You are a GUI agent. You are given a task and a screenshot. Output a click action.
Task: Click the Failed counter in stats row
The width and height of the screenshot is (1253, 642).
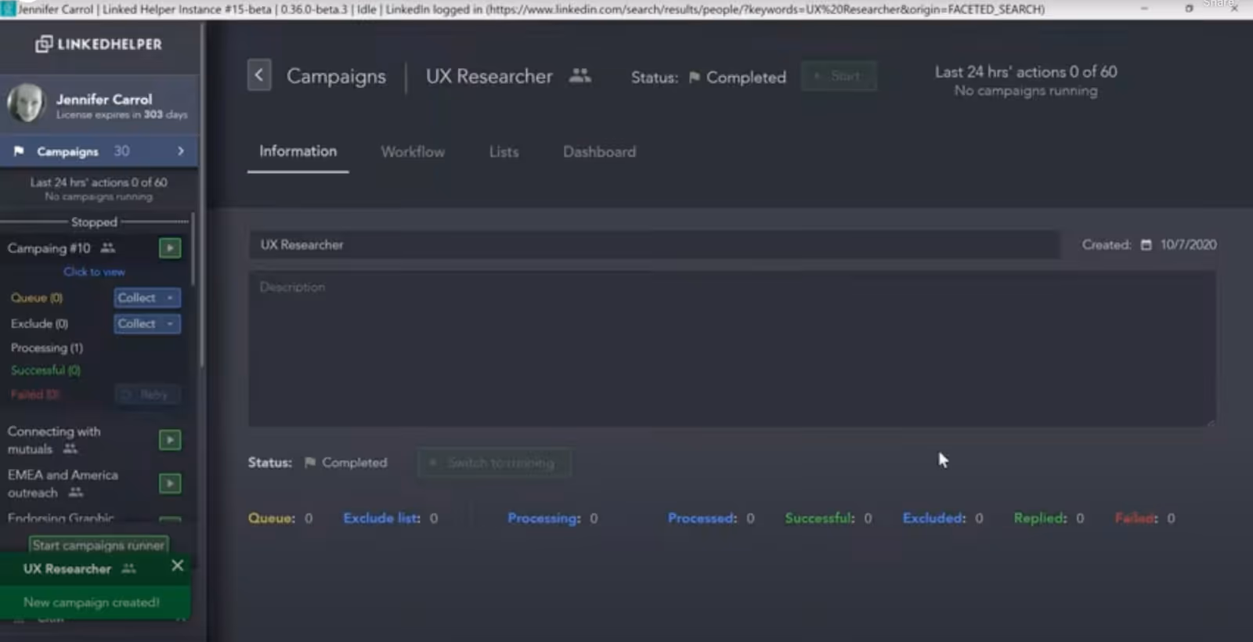[1145, 518]
